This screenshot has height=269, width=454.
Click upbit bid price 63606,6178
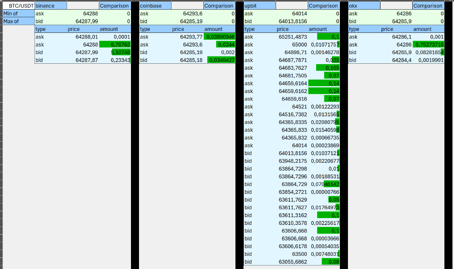(292, 247)
